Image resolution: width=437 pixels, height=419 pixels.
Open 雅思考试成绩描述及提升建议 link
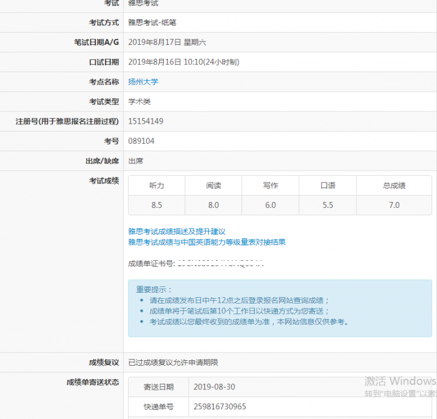pos(177,232)
